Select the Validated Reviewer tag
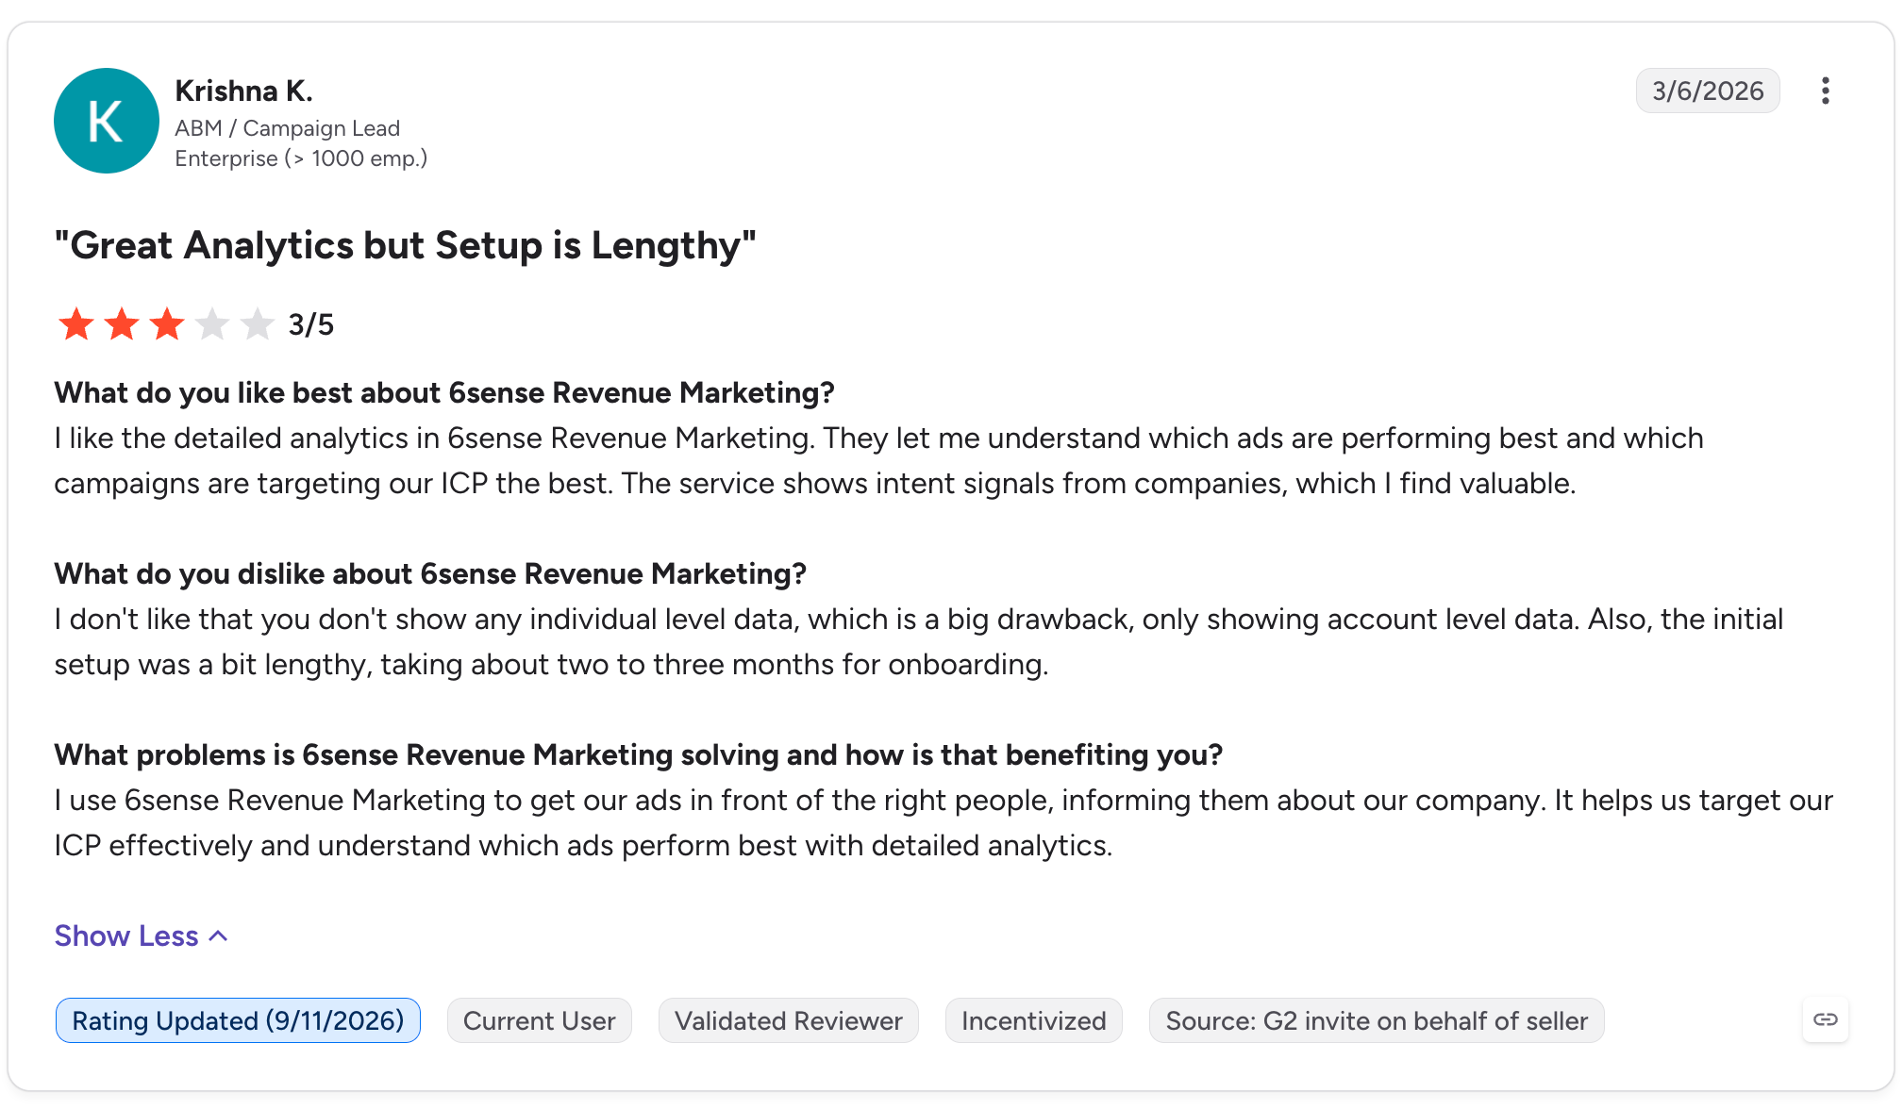 (x=788, y=1020)
